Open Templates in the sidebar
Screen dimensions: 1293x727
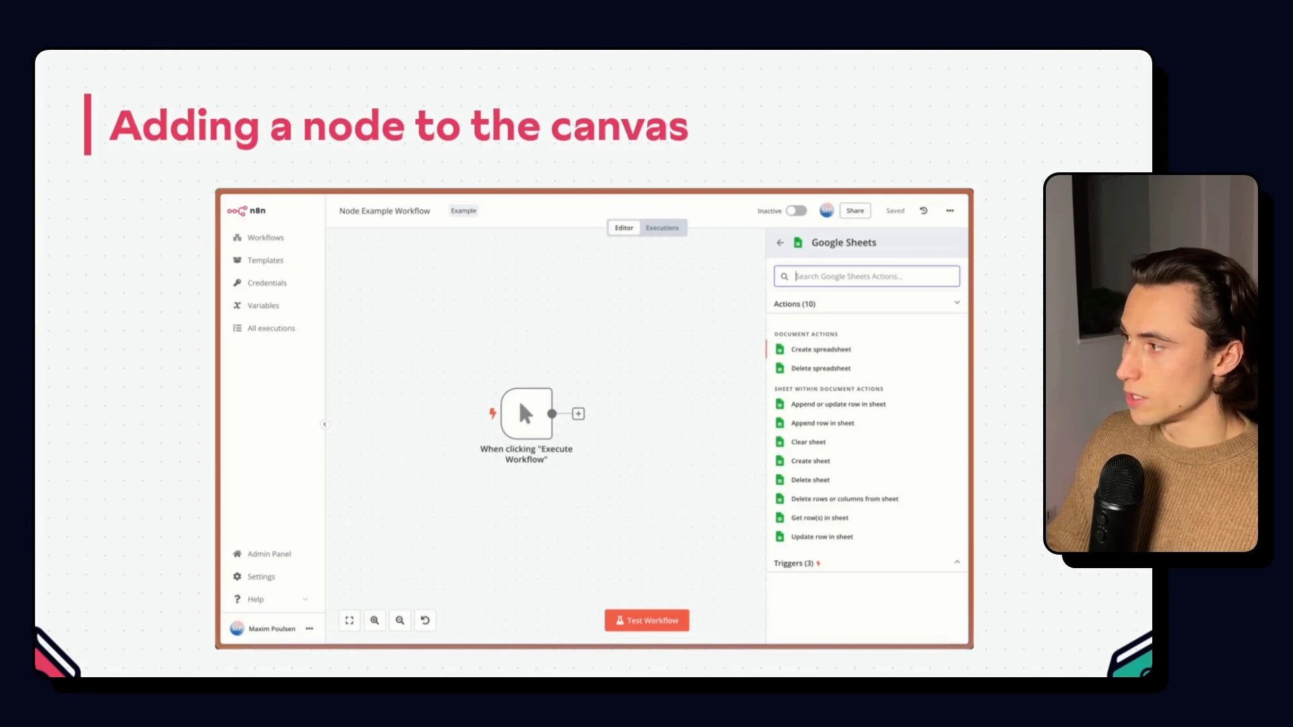(x=258, y=261)
